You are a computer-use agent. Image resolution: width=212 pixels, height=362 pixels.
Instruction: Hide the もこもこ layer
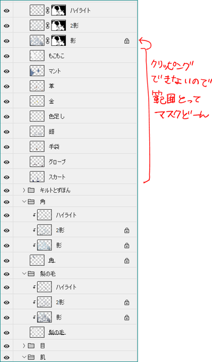tap(7, 56)
